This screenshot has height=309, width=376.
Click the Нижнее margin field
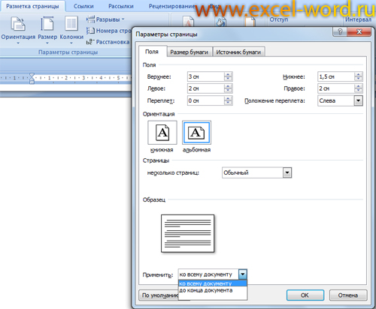pos(336,76)
